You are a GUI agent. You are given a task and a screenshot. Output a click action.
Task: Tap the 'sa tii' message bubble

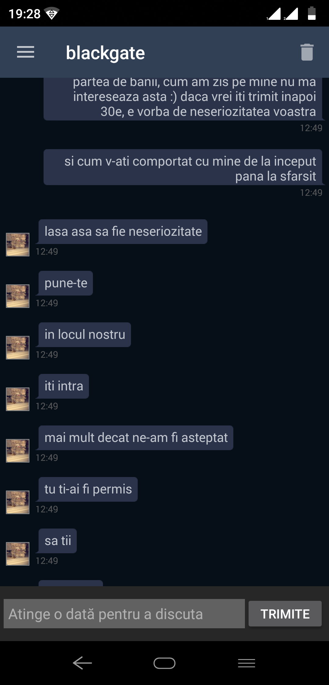pyautogui.click(x=58, y=541)
